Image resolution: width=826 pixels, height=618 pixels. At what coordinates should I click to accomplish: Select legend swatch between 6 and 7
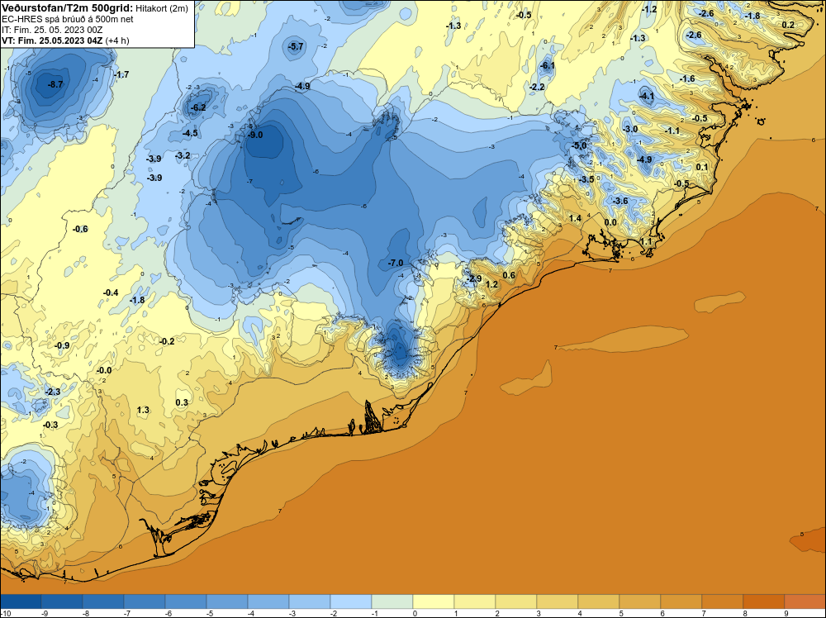(681, 601)
